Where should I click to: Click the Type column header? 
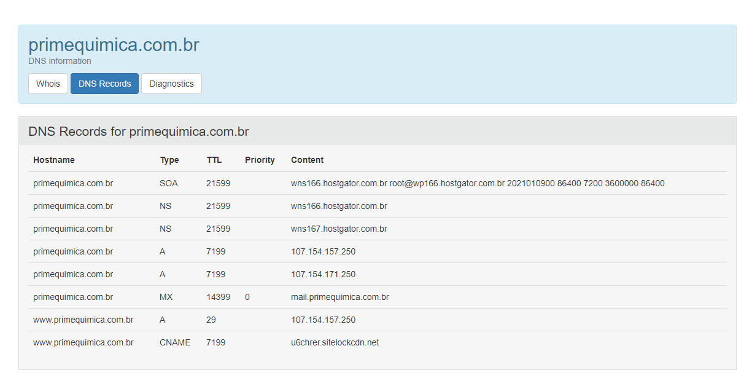(169, 160)
